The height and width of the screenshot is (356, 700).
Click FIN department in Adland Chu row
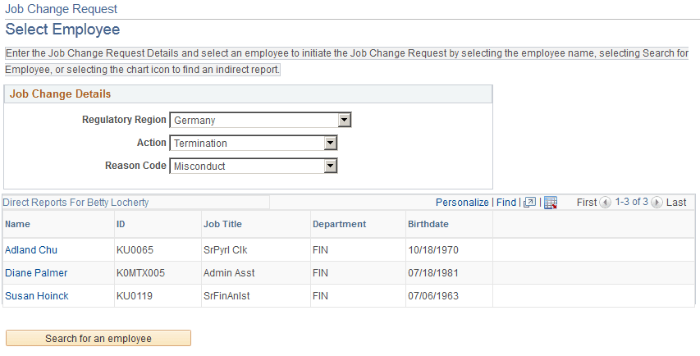tap(321, 250)
